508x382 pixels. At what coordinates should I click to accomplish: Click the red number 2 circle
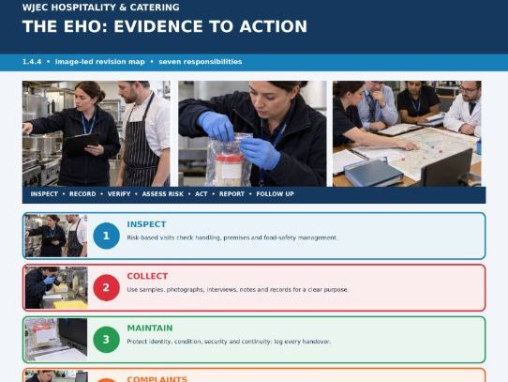pos(106,287)
